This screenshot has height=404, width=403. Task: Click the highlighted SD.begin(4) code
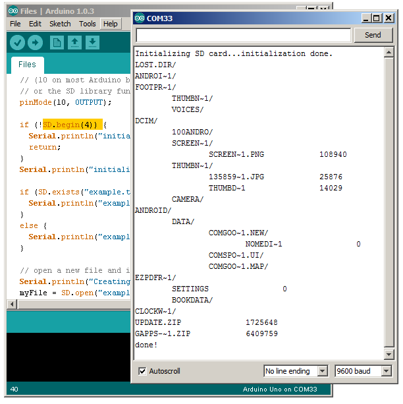pos(72,125)
